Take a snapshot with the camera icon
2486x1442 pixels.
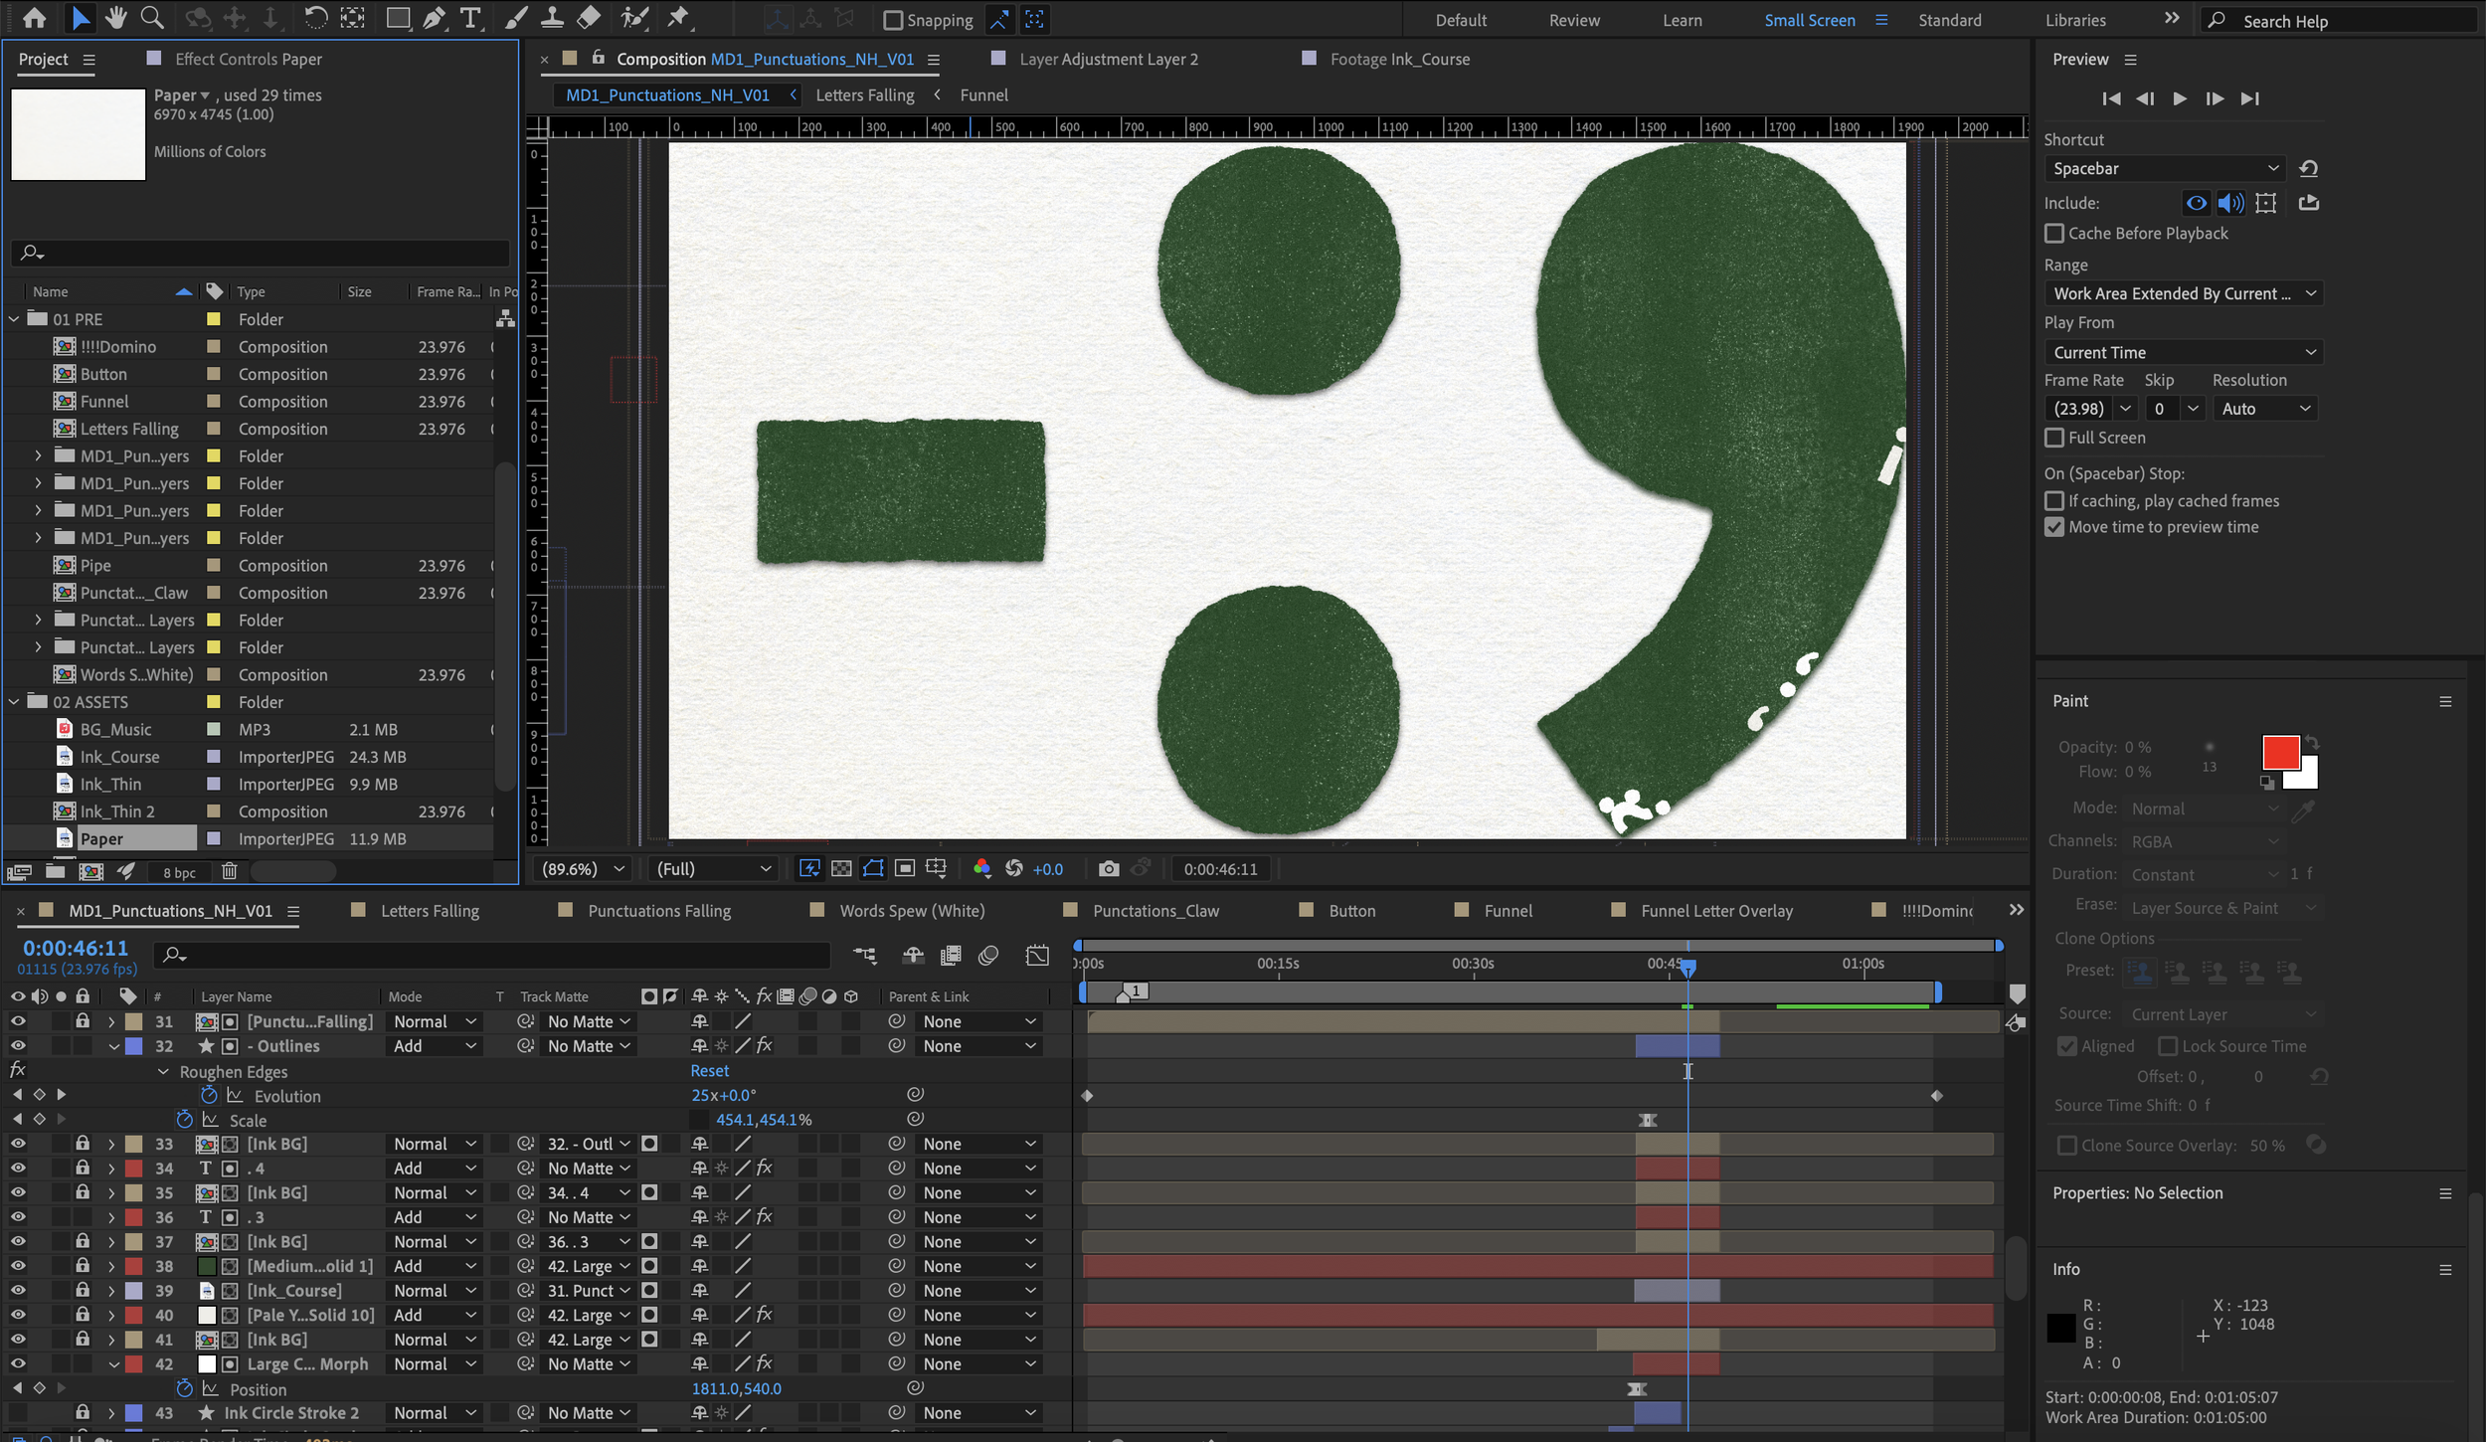coord(1108,868)
